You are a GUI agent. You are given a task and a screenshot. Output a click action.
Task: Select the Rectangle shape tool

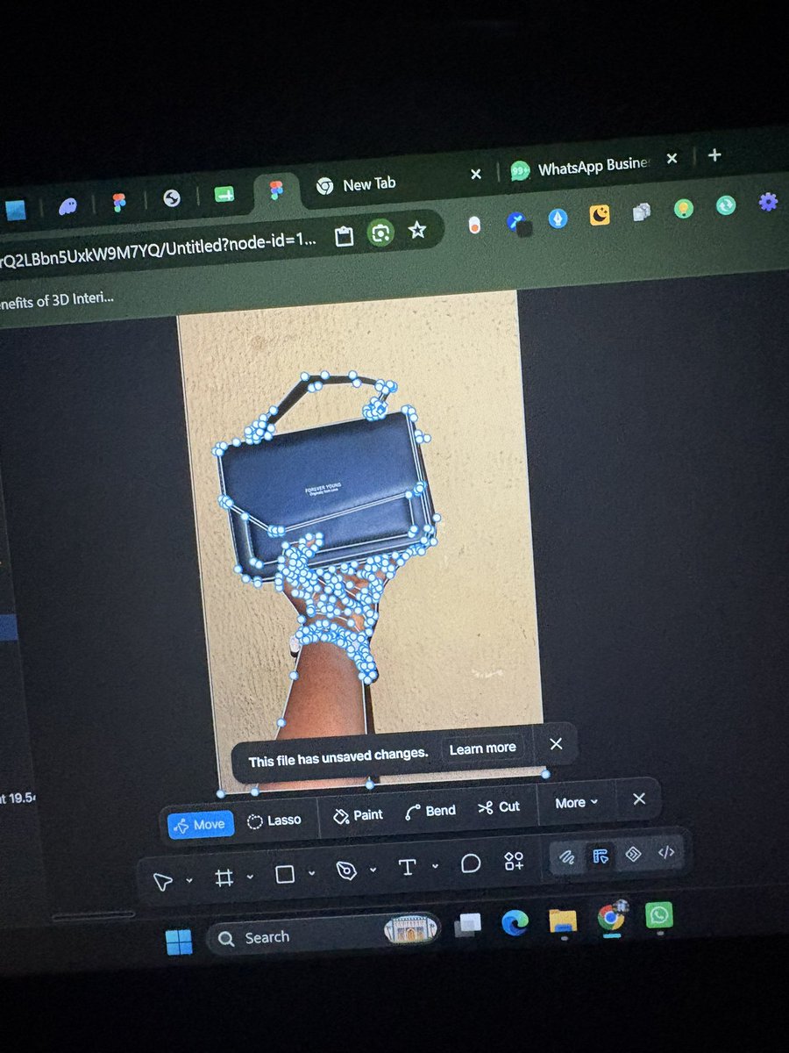(x=285, y=874)
